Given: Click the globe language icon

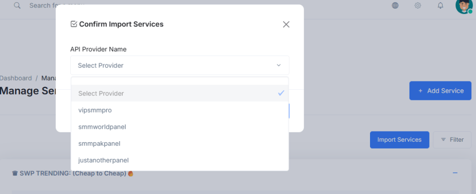Looking at the screenshot, I should [395, 6].
